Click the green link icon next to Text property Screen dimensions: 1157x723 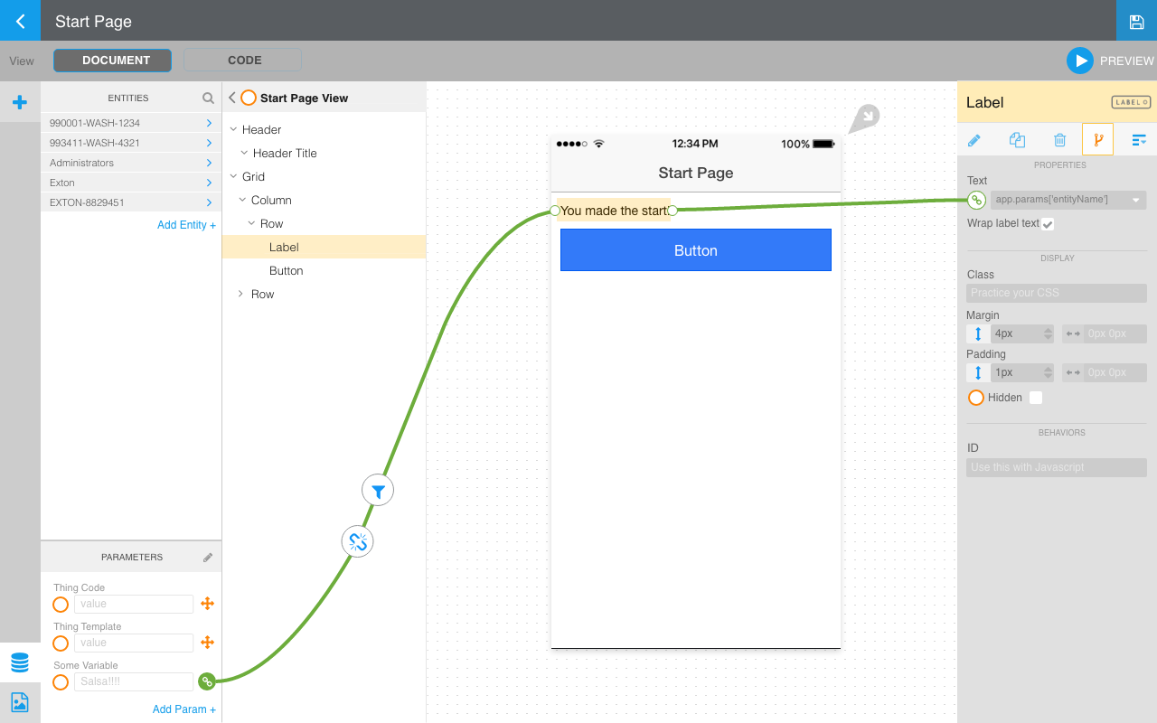click(976, 200)
